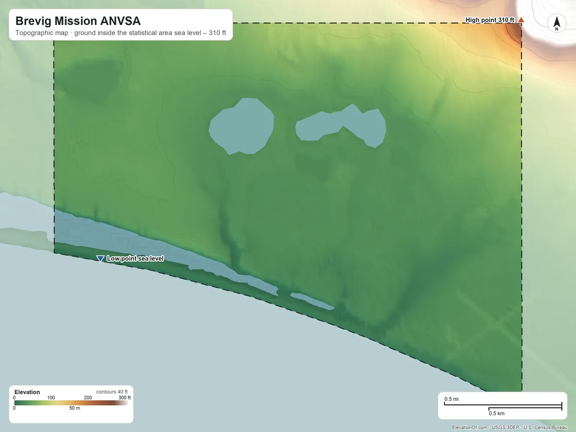Click the '200' legend tick label
This screenshot has width=576, height=432.
88,398
